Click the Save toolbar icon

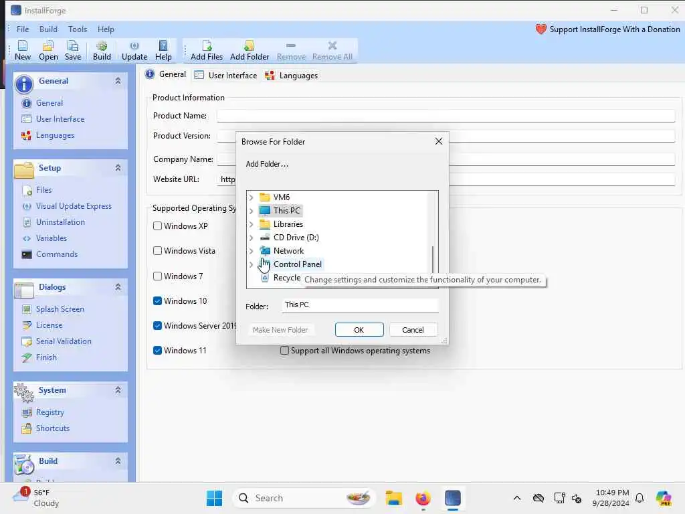[x=72, y=50]
